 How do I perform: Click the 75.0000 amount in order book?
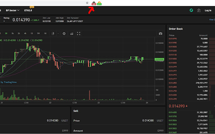point(204,39)
